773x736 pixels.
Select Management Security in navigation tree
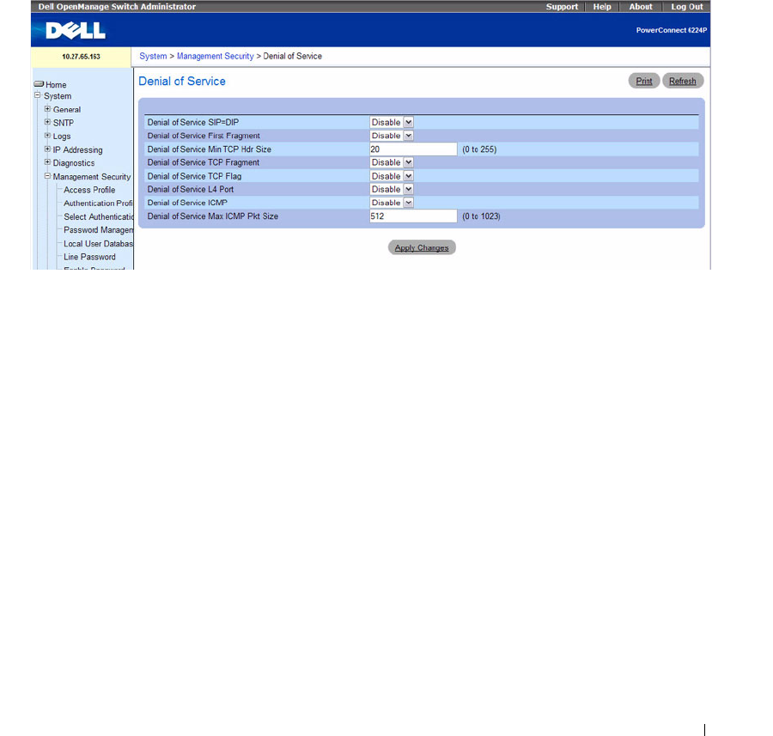point(92,176)
